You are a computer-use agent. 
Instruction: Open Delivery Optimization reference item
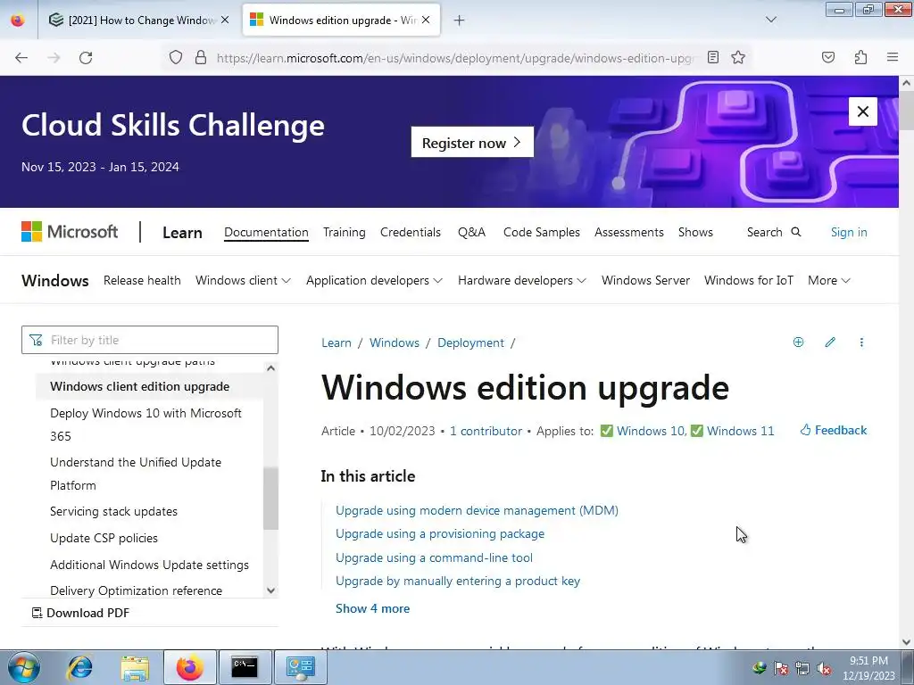pyautogui.click(x=136, y=590)
